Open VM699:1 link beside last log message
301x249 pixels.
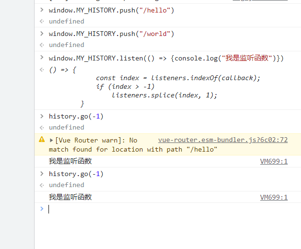(274, 197)
